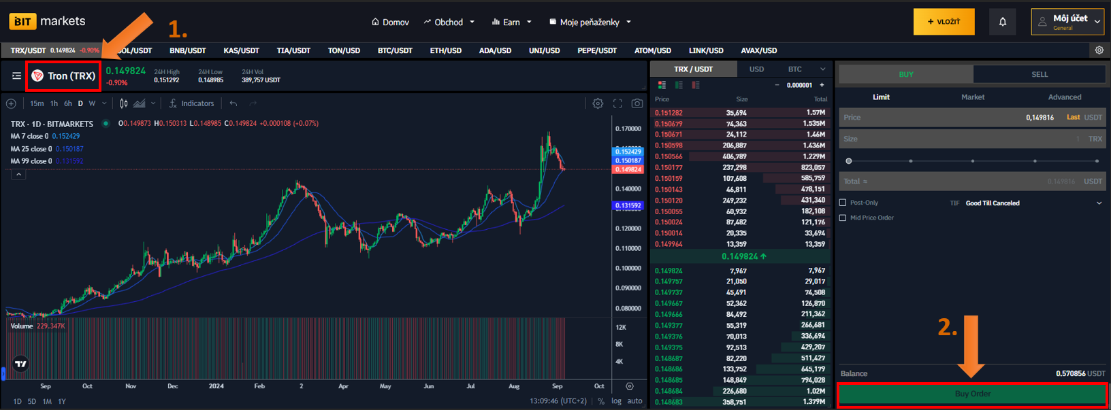Switch to the BUY tab
This screenshot has height=410, width=1111.
click(x=905, y=74)
